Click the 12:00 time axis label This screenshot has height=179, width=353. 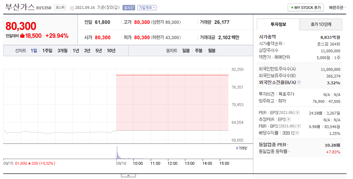173,163
